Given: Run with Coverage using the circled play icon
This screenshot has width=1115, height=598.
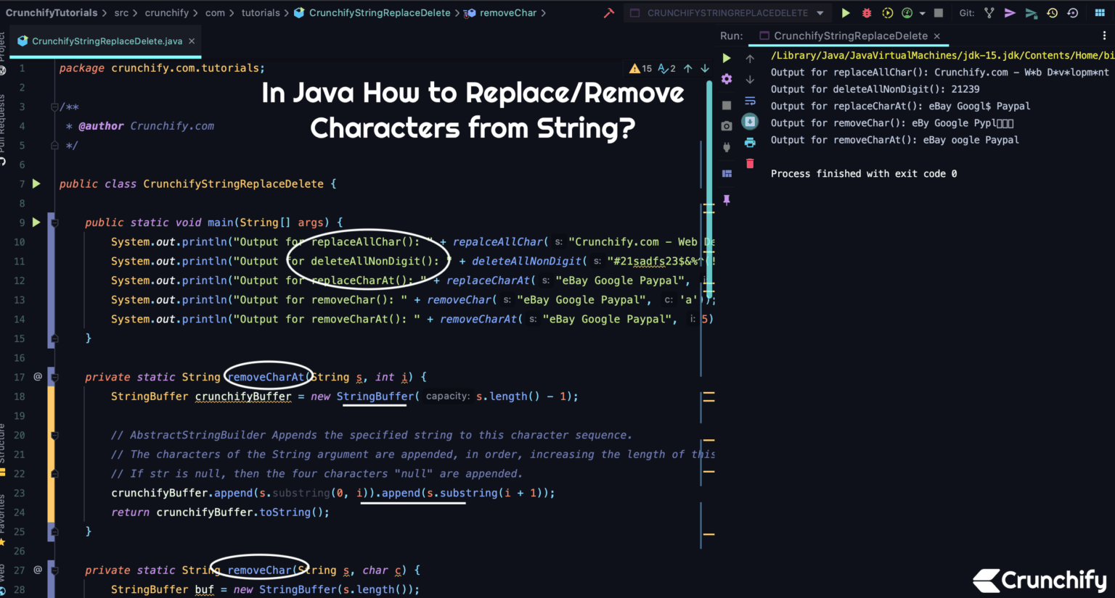Looking at the screenshot, I should coord(887,12).
